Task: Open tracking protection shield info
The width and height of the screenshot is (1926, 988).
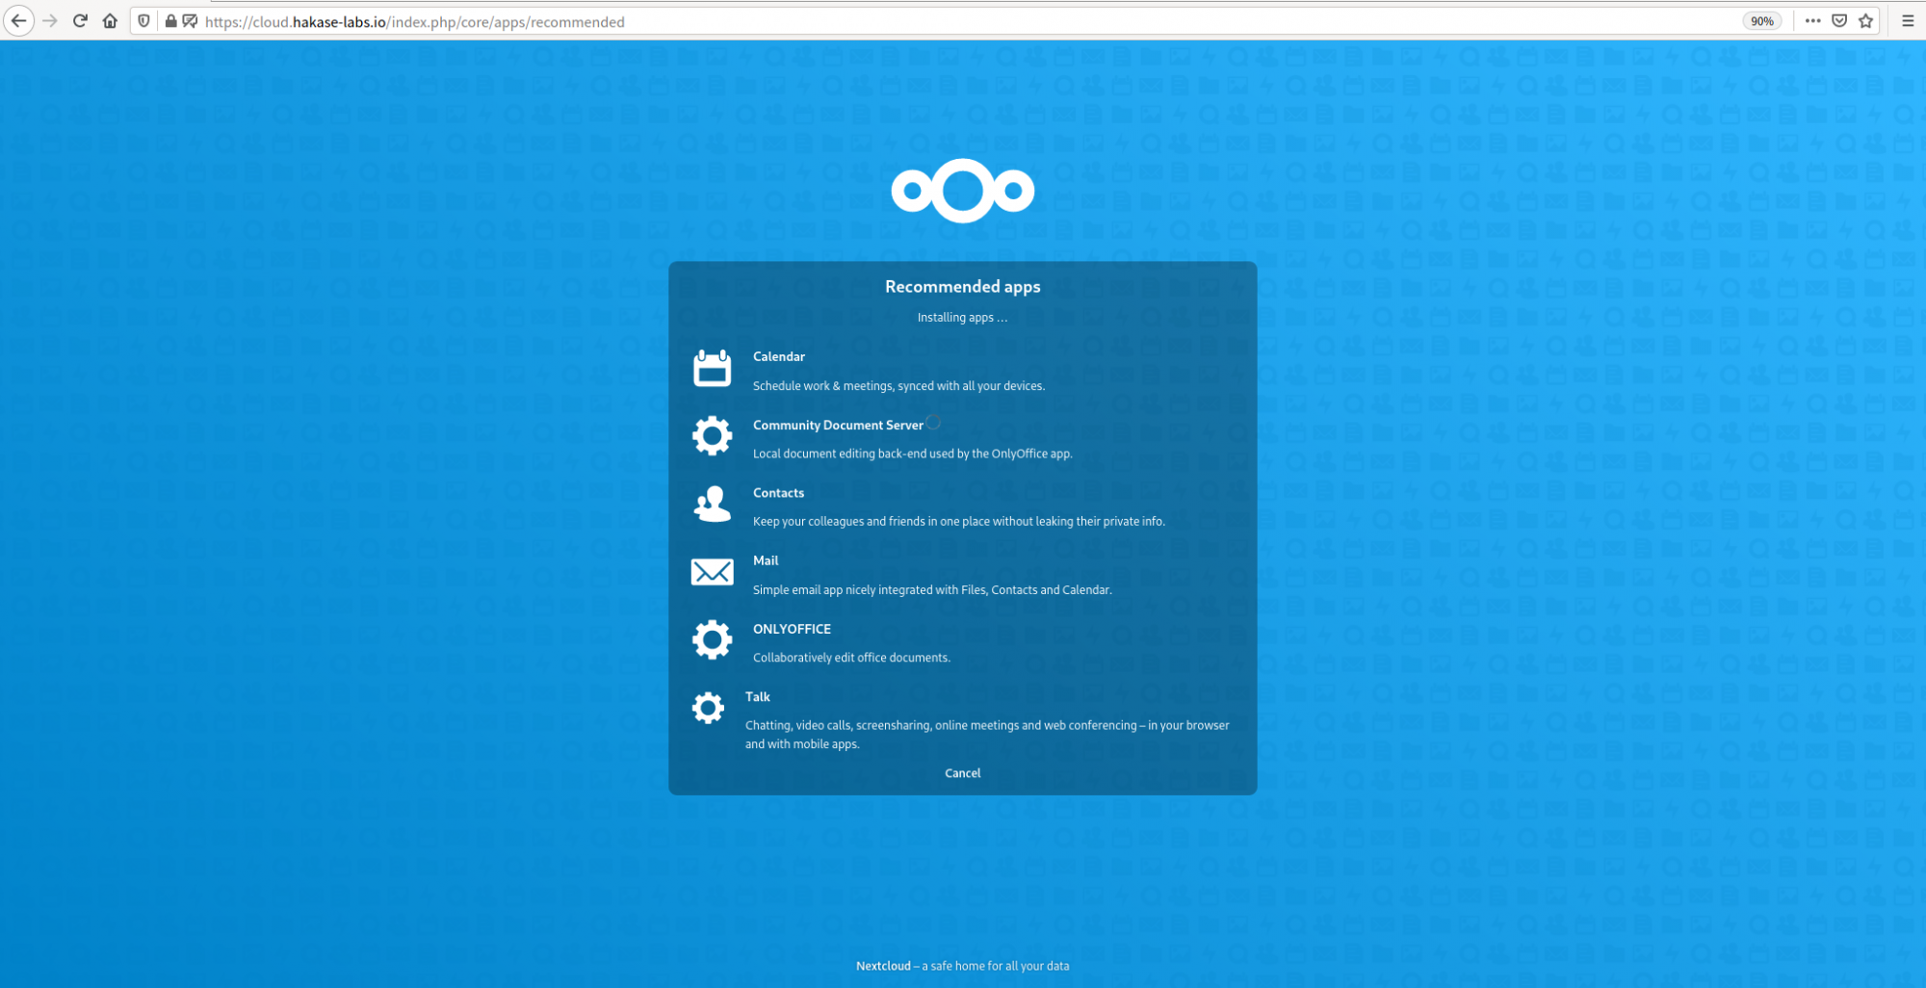Action: point(143,21)
